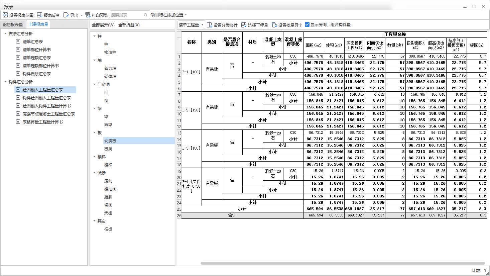490x276 pixels.
Task: Collapse the 板 category node
Action: (94, 132)
